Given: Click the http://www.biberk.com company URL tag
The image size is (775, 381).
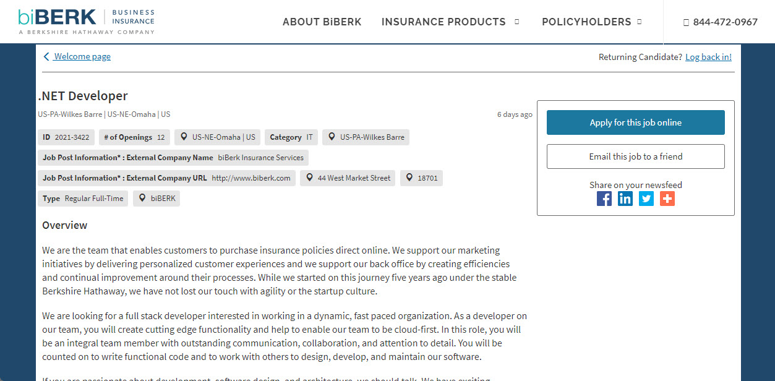Looking at the screenshot, I should click(x=166, y=178).
